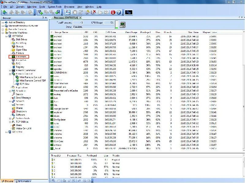Screen dimensions: 245x183
Task: Click the add computer connection toolbar icon
Action: tap(40, 12)
